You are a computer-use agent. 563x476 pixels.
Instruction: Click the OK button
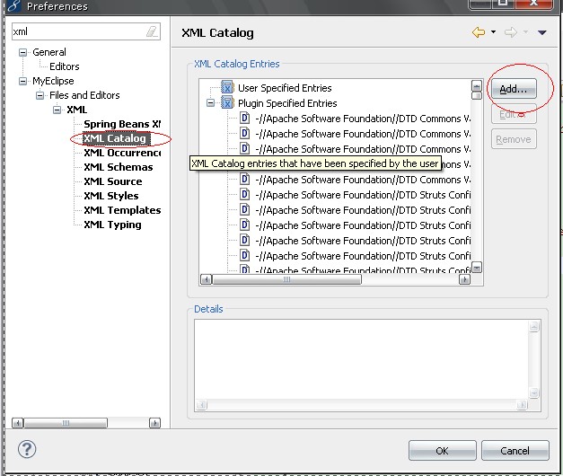(442, 451)
